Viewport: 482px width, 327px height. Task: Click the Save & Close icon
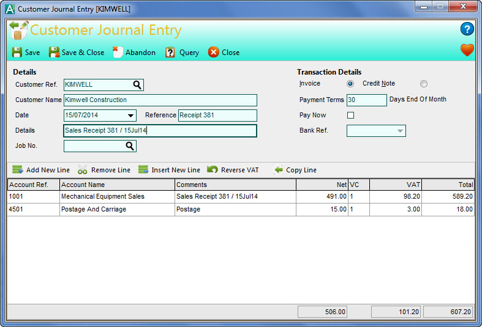[55, 52]
